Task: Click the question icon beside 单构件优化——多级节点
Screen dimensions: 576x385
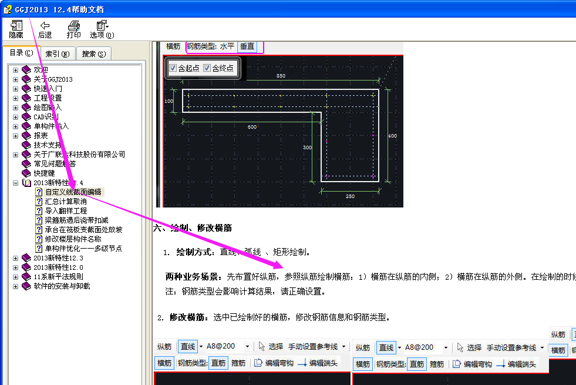Action: point(39,248)
